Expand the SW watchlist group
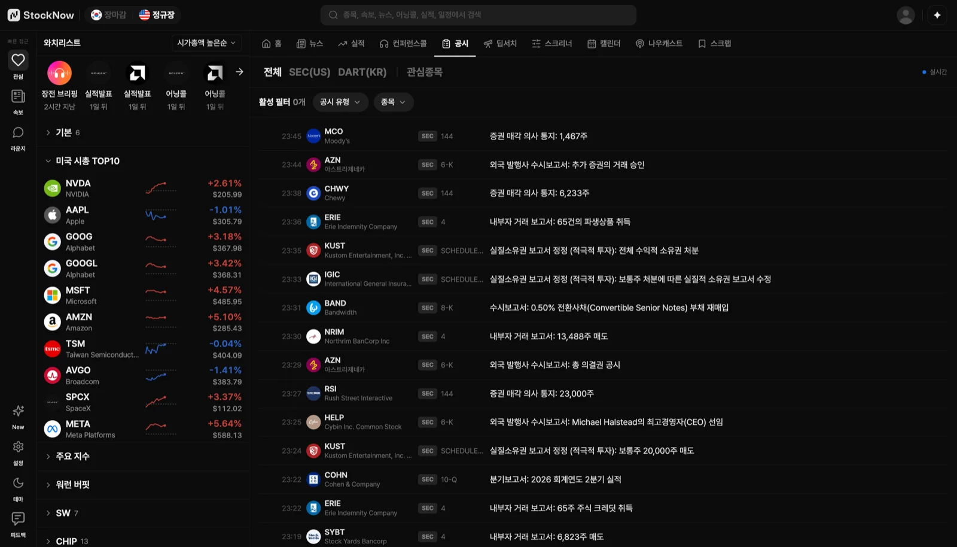 (142, 513)
